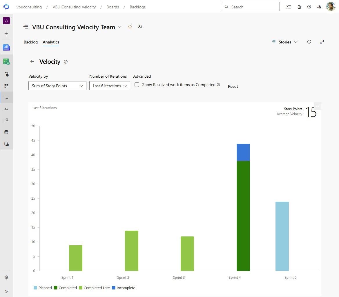Toggle Planned legend swatch
Image resolution: width=339 pixels, height=297 pixels.
click(35, 288)
